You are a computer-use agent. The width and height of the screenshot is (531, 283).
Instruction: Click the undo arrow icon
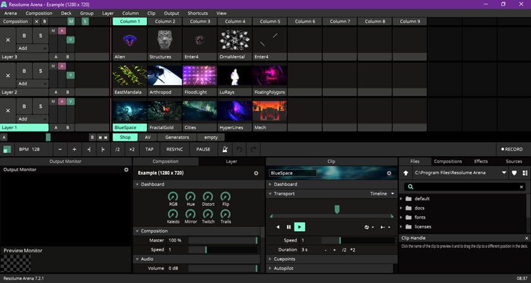coord(239,149)
